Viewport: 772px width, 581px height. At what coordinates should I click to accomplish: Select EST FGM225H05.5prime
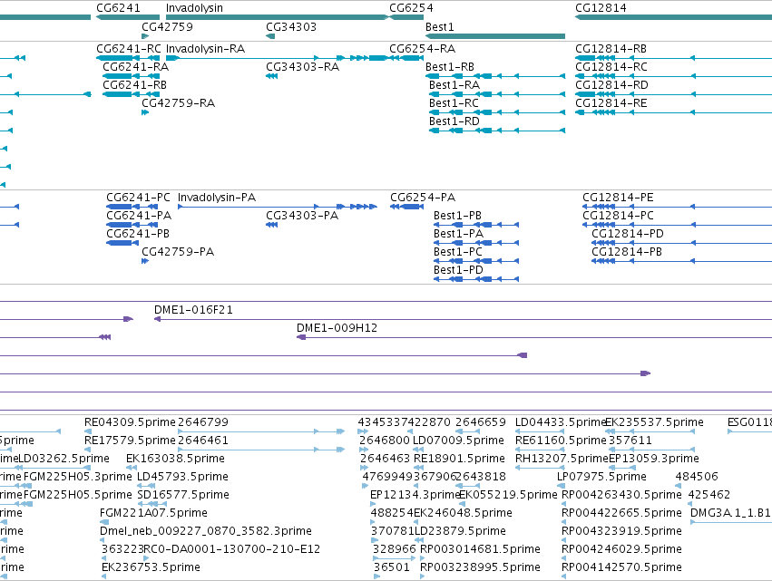tap(78, 495)
